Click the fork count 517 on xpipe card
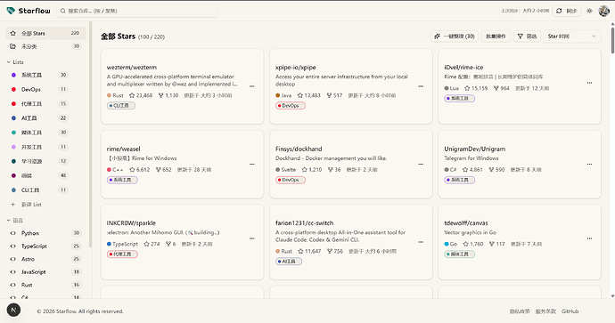The image size is (615, 323). point(334,95)
